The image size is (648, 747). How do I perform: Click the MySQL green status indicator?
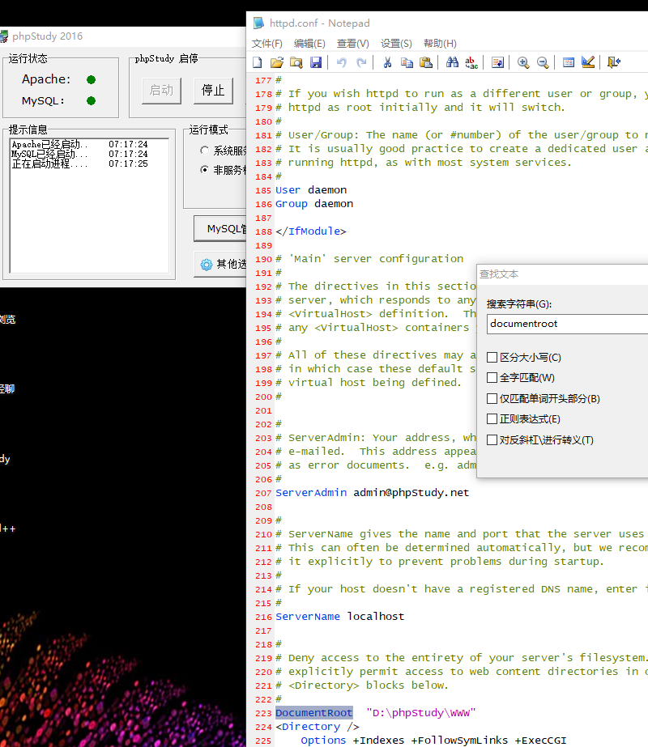coord(91,100)
